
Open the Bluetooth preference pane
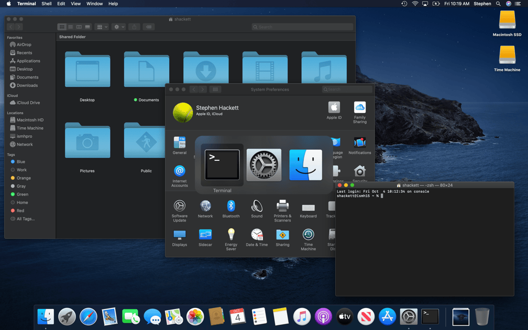pos(231,209)
